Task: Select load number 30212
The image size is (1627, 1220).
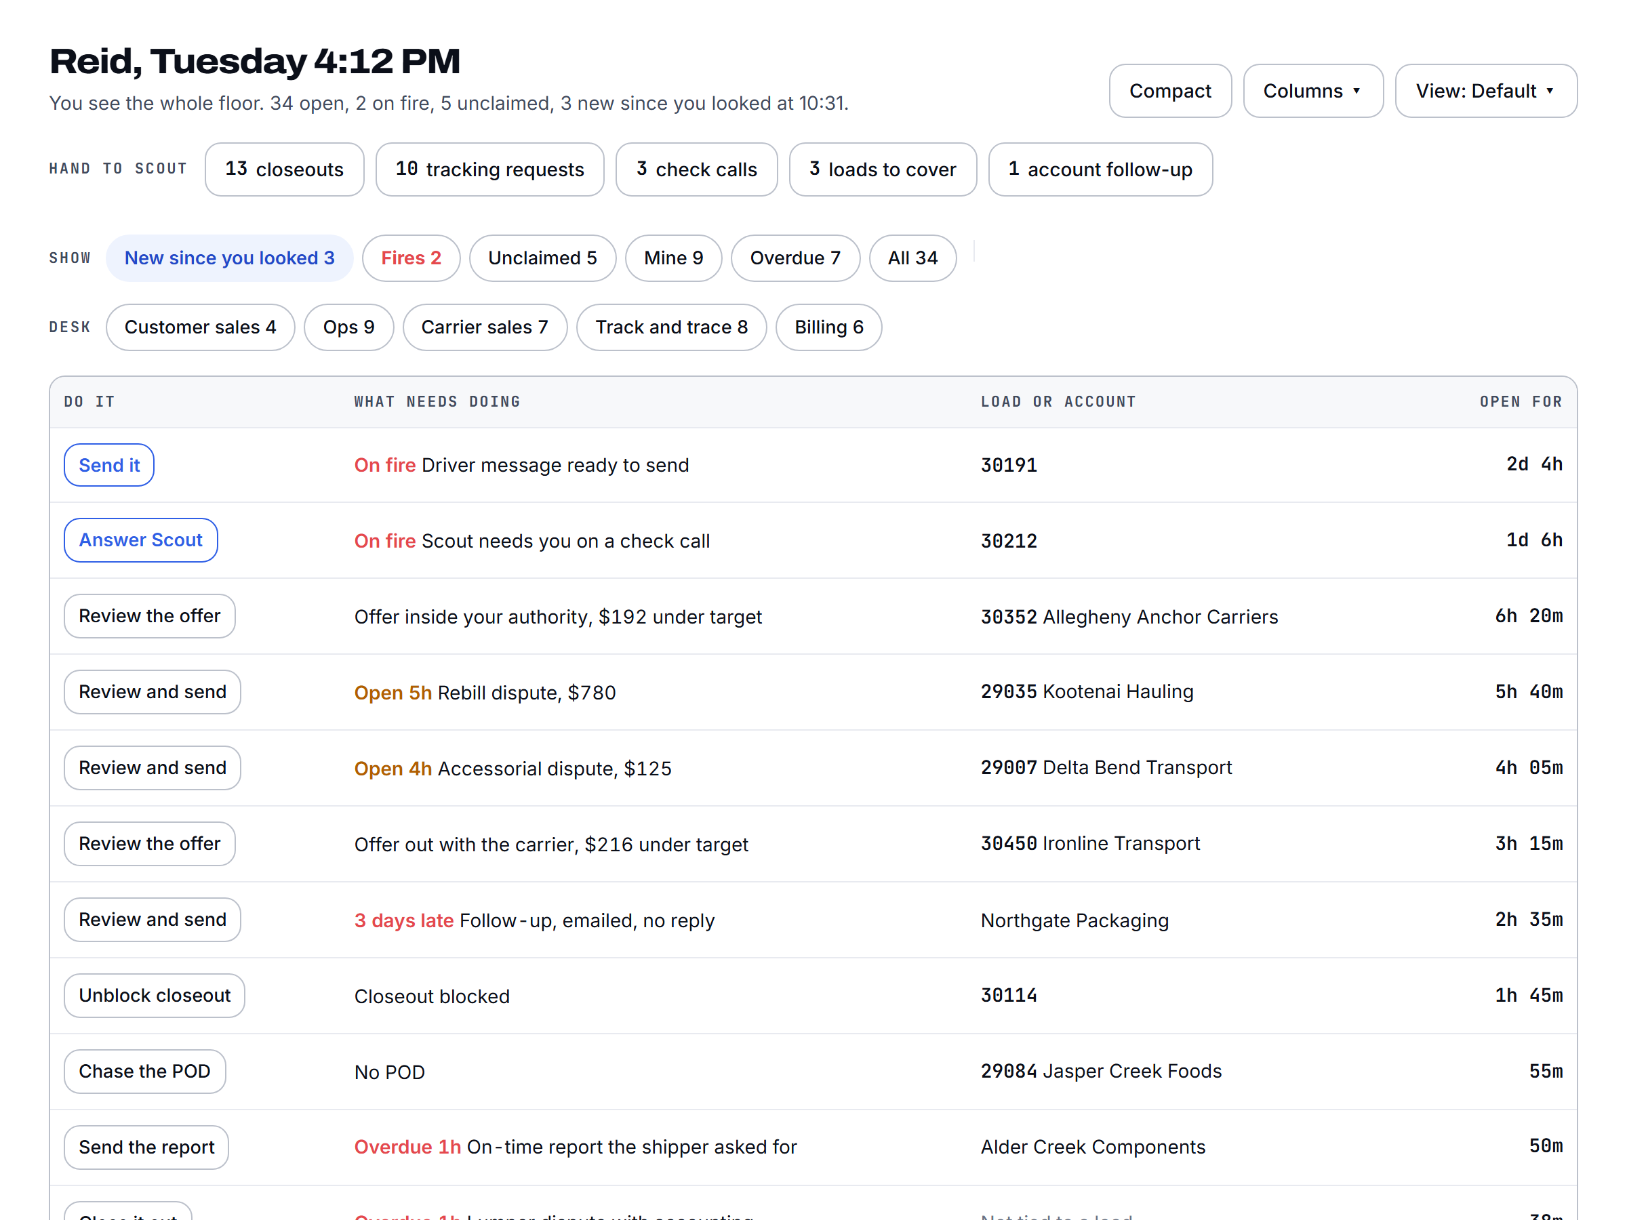Action: (1009, 540)
